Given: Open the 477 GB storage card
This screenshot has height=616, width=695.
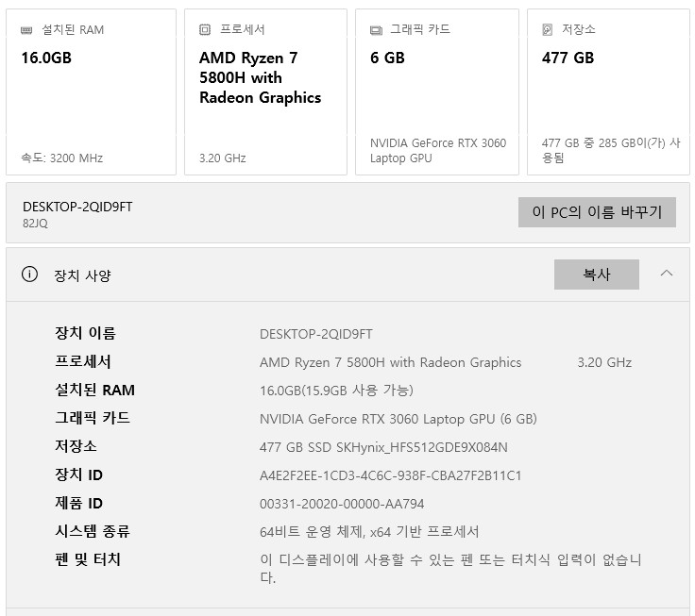Looking at the screenshot, I should click(609, 92).
